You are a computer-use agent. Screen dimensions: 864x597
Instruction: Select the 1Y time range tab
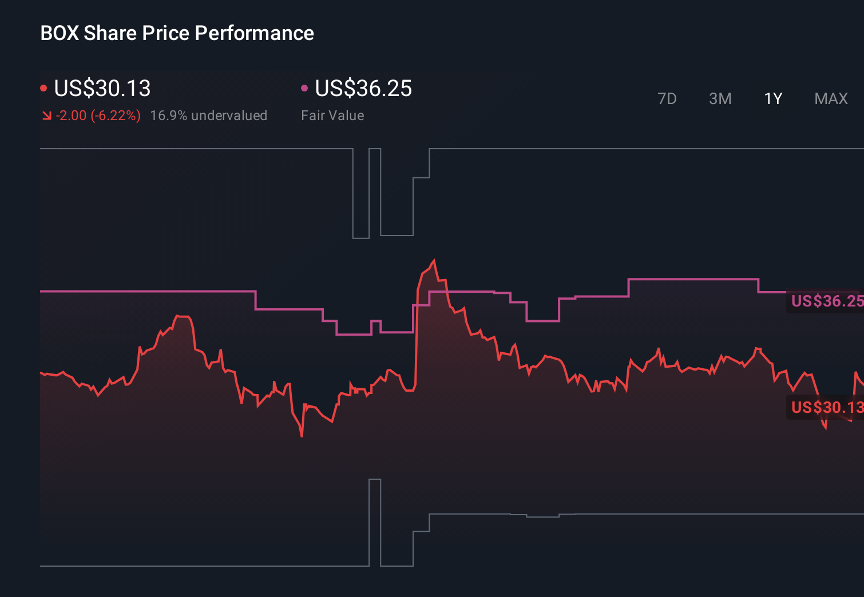pyautogui.click(x=772, y=98)
